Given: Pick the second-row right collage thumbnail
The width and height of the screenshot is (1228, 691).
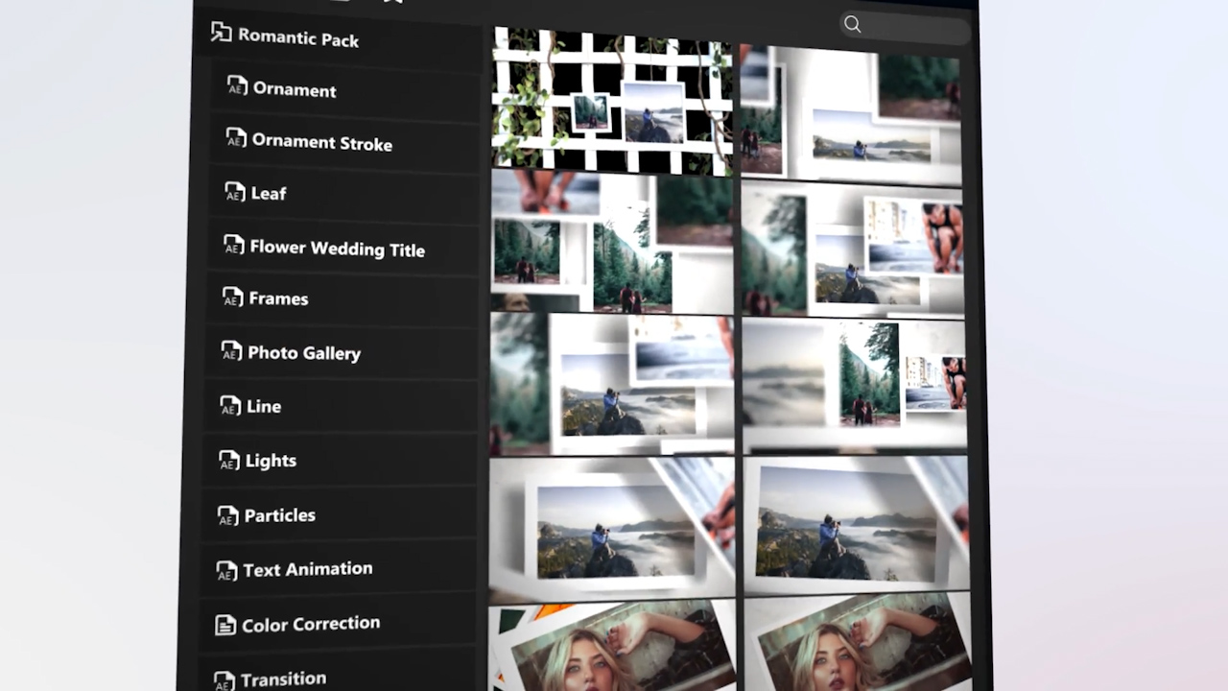Looking at the screenshot, I should coord(852,250).
